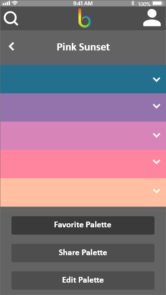Select the purple color swatch
Image resolution: width=166 pixels, height=295 pixels.
83,107
